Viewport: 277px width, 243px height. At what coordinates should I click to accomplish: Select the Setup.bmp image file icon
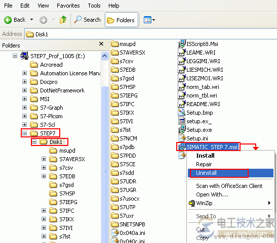[x=182, y=113]
